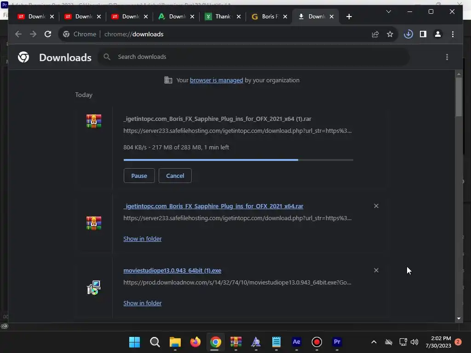Image resolution: width=471 pixels, height=353 pixels.
Task: Show moviestudiope13 exe in folder
Action: [x=143, y=303]
